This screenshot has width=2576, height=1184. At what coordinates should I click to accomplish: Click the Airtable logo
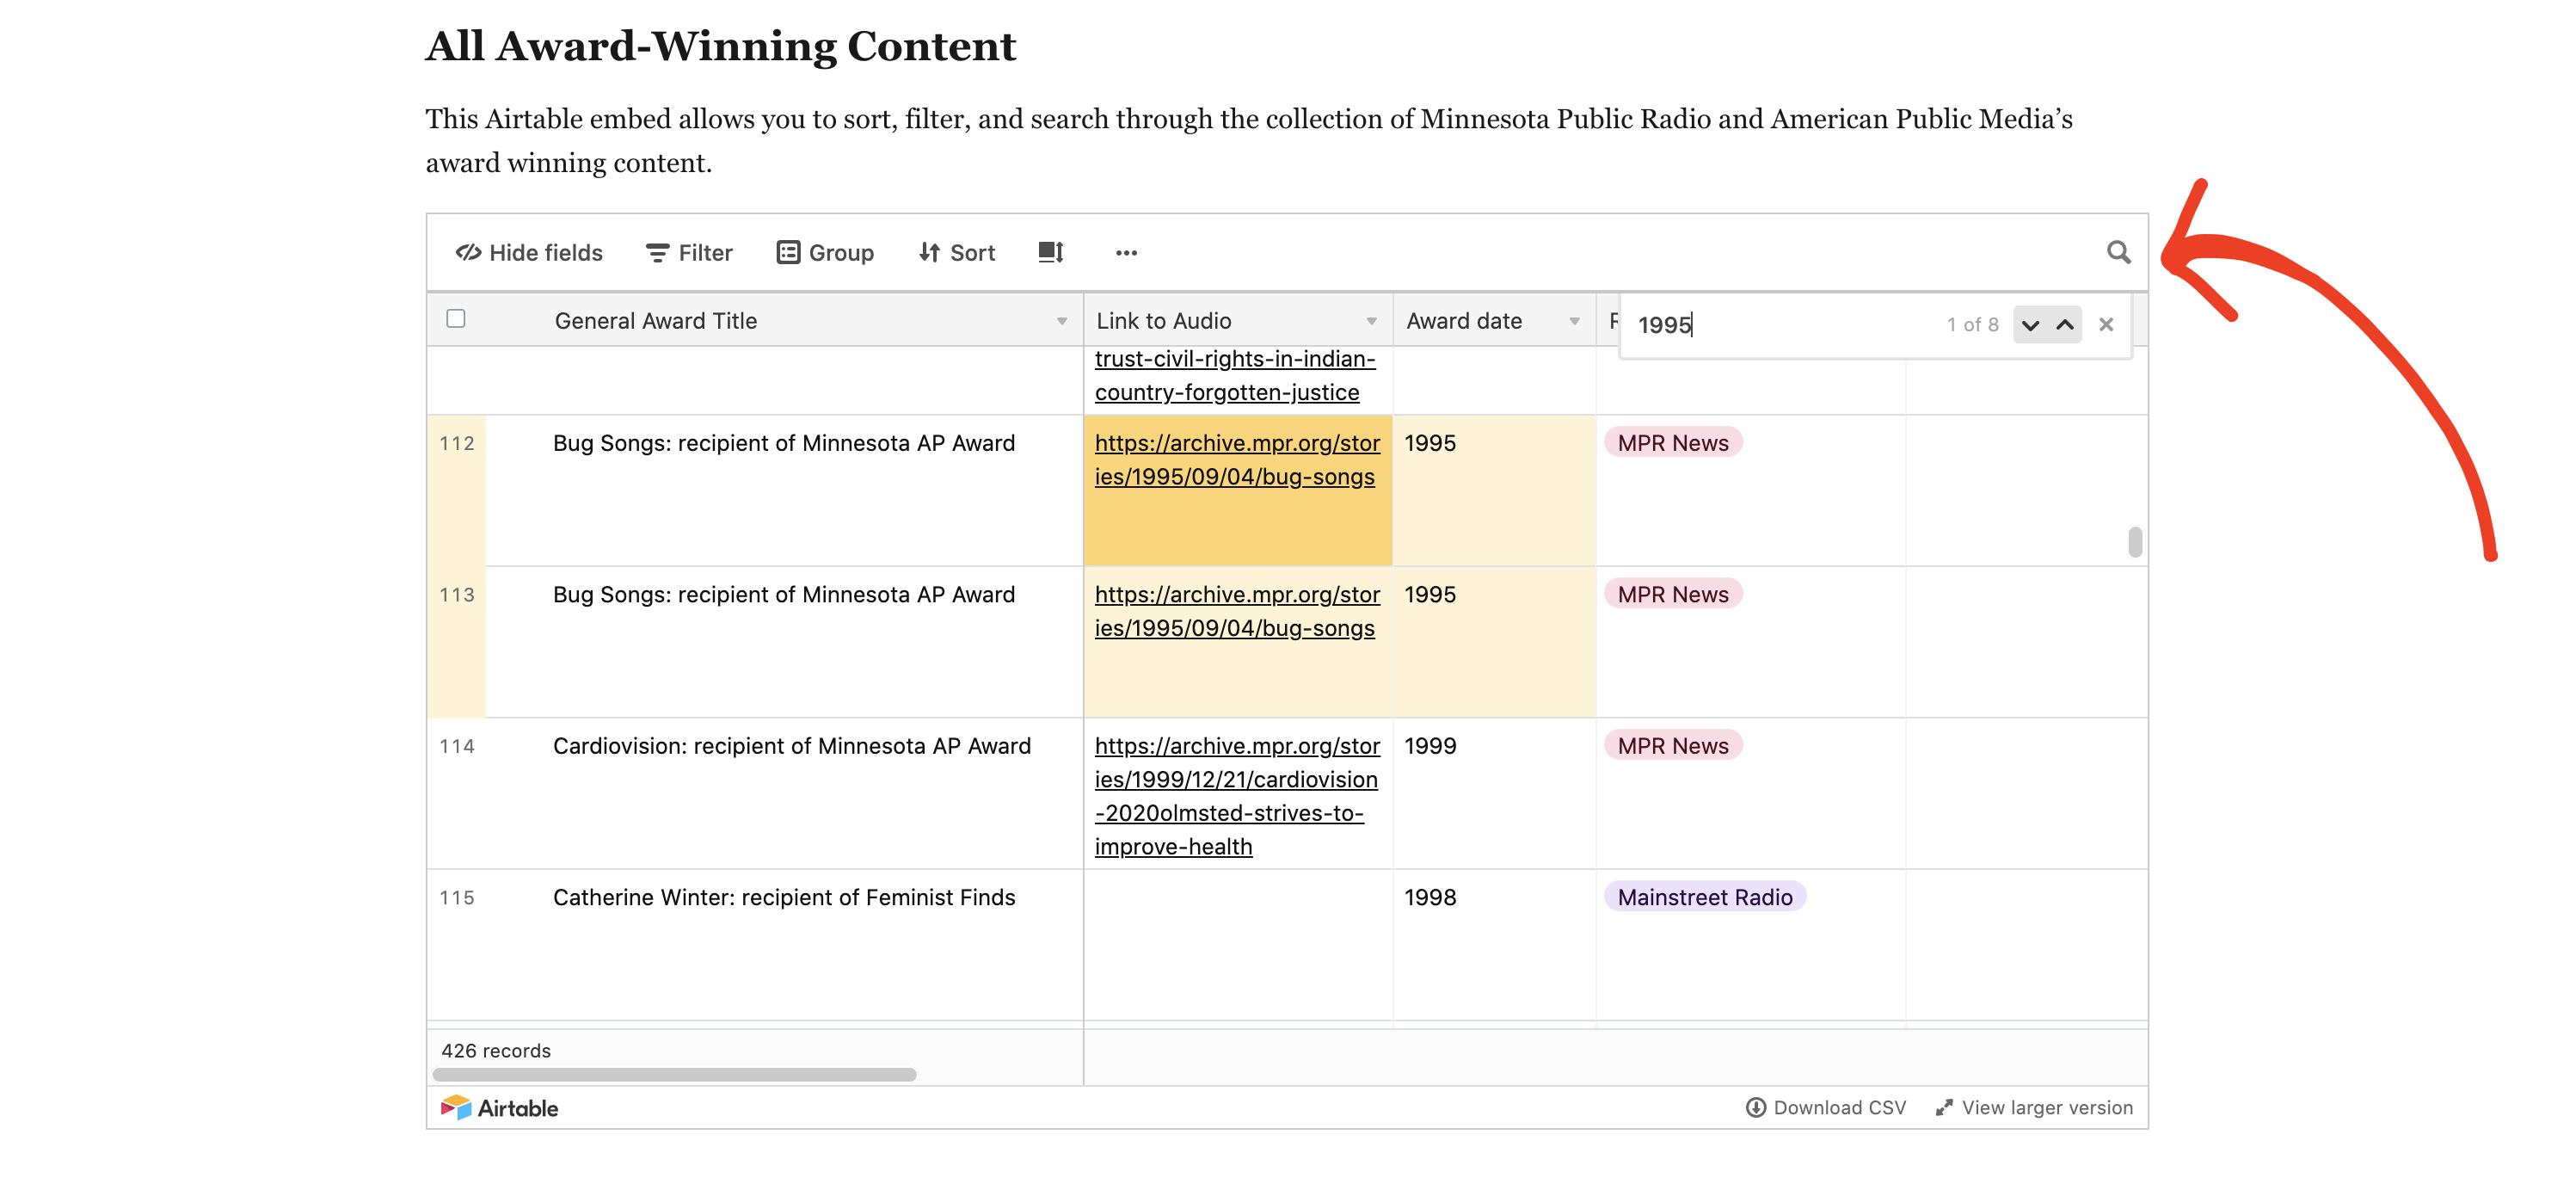[x=499, y=1108]
